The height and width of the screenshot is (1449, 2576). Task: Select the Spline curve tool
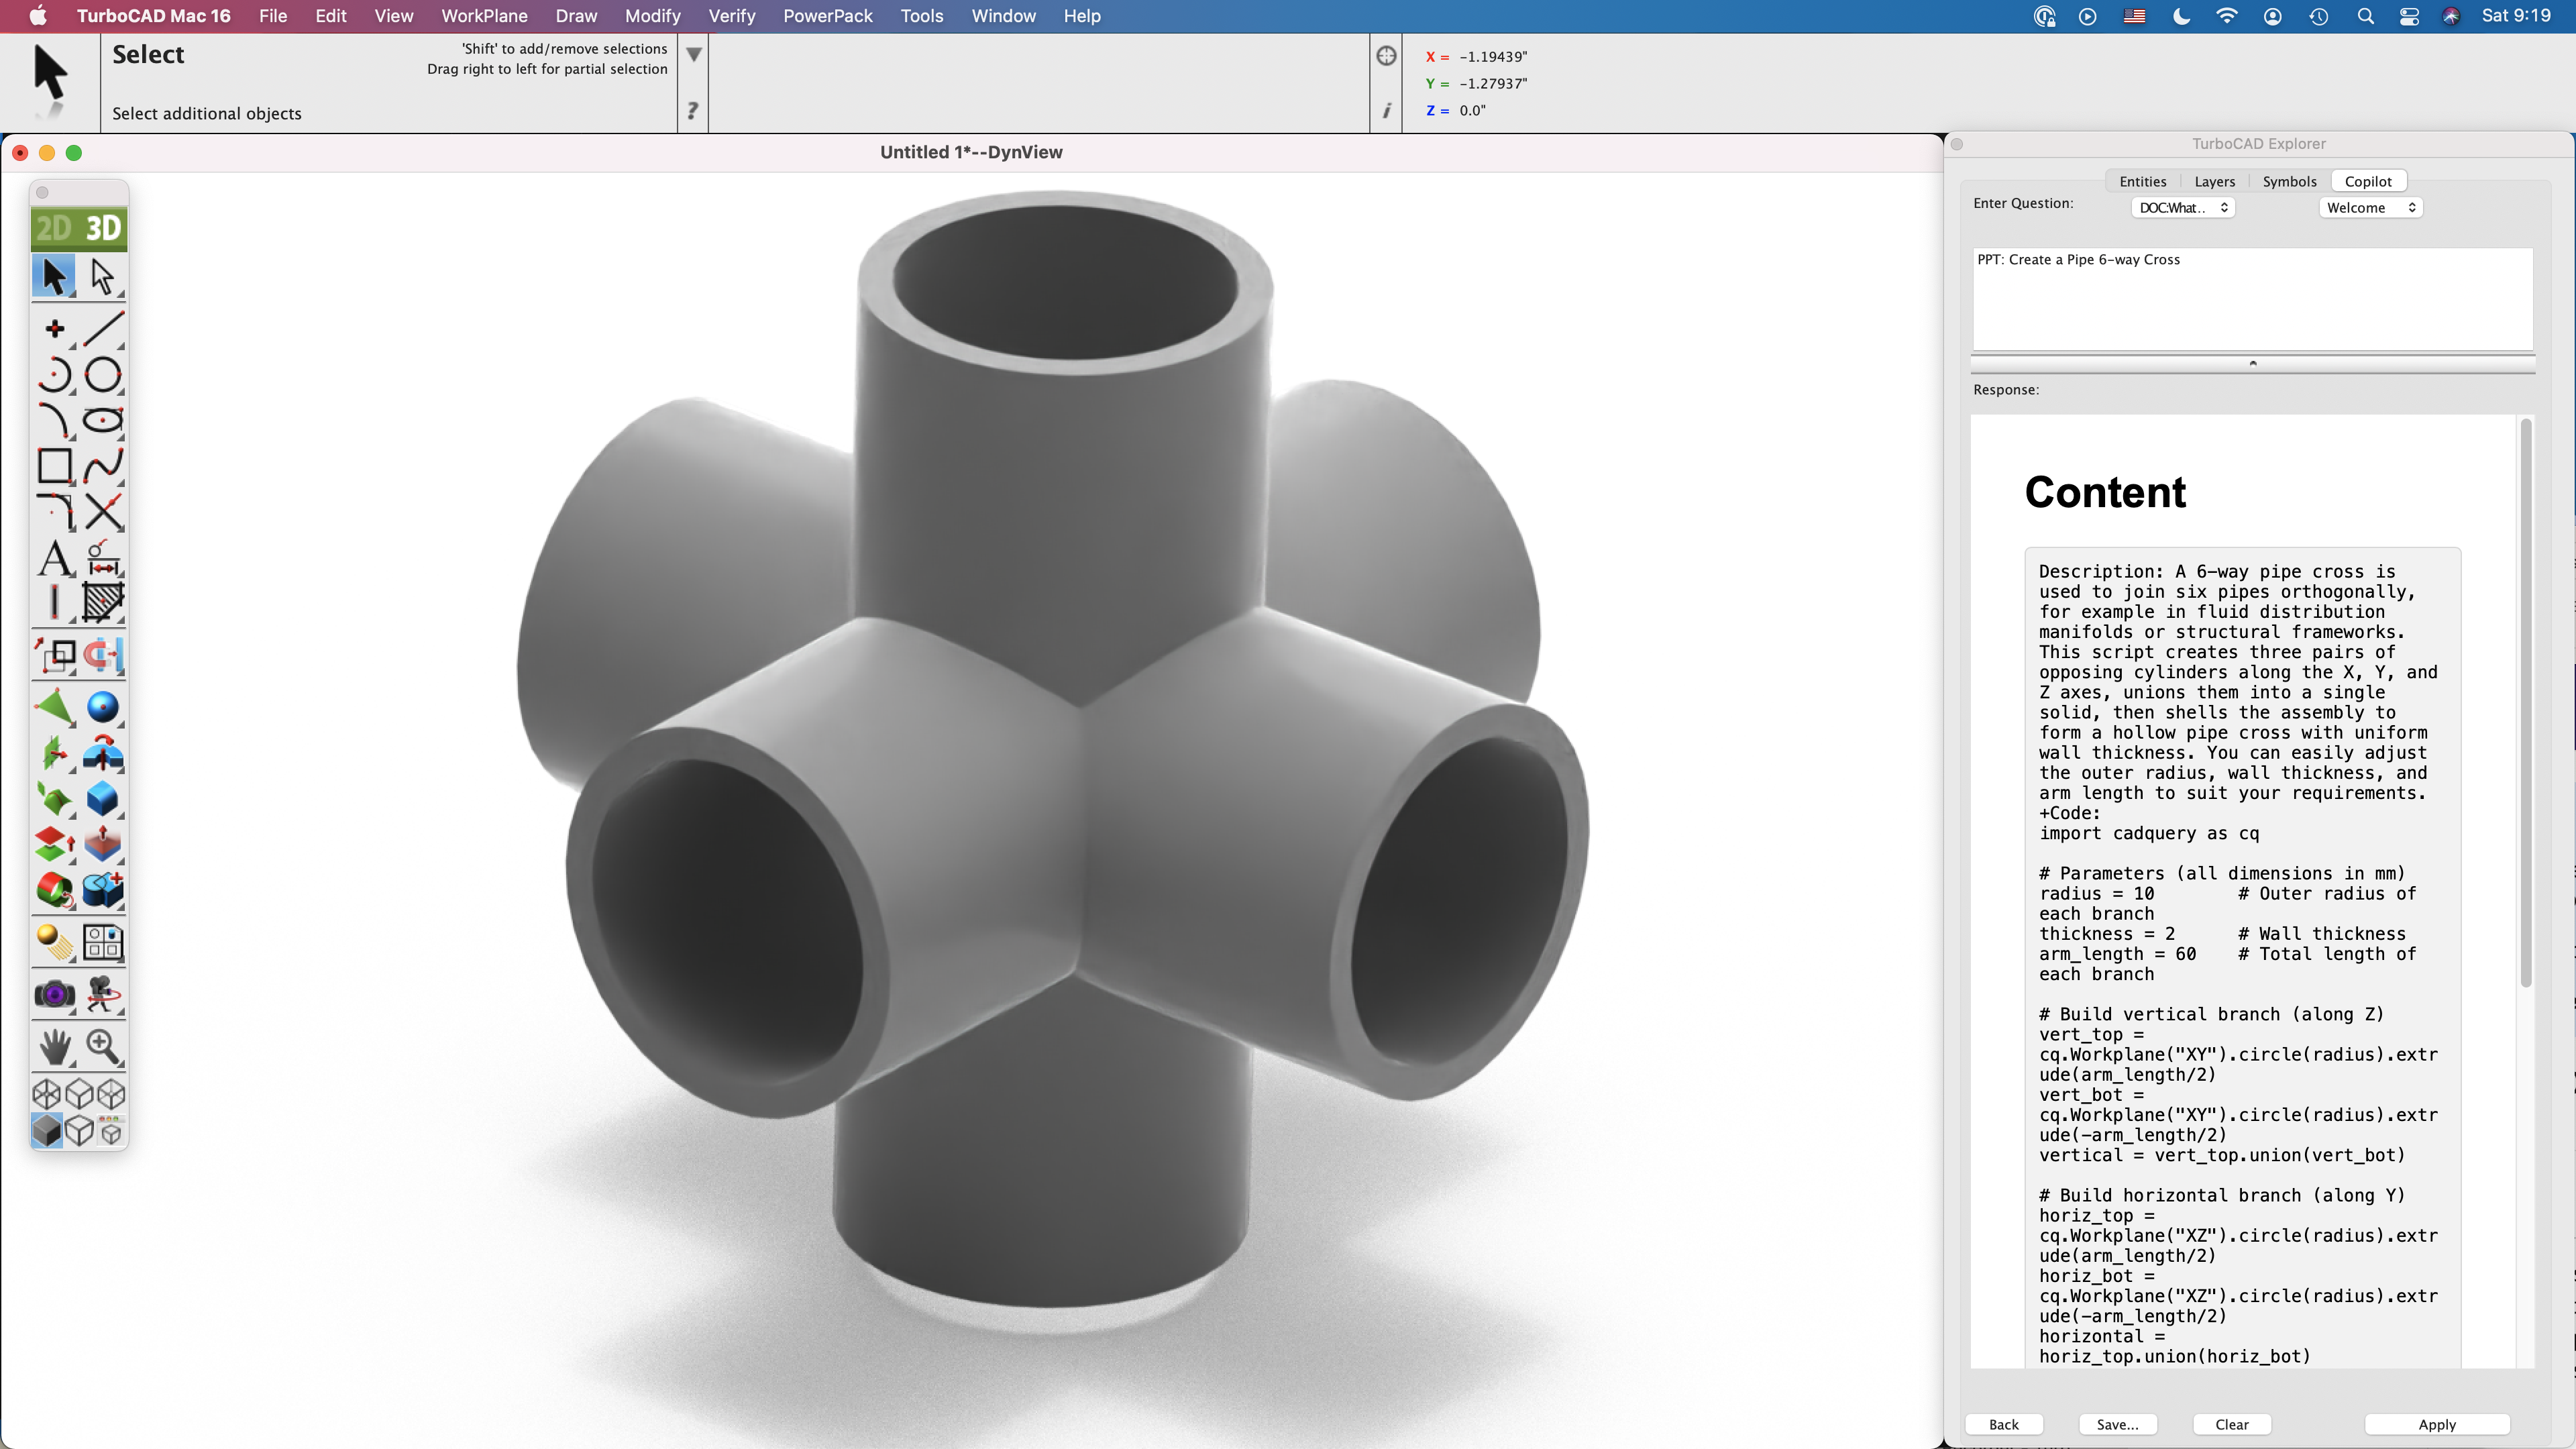(x=103, y=466)
